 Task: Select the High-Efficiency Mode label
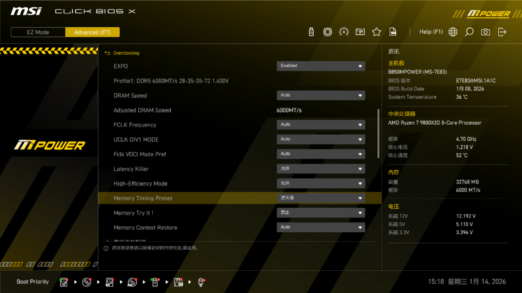141,184
